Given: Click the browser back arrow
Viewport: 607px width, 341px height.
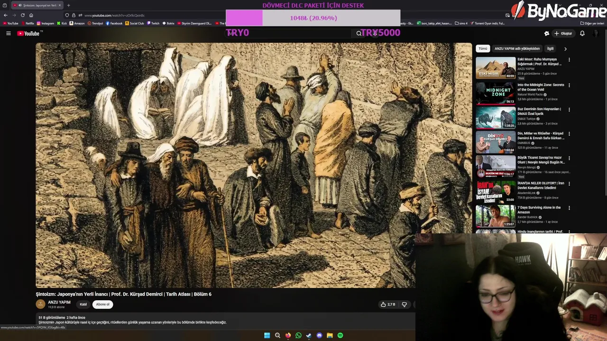Looking at the screenshot, I should click(6, 15).
